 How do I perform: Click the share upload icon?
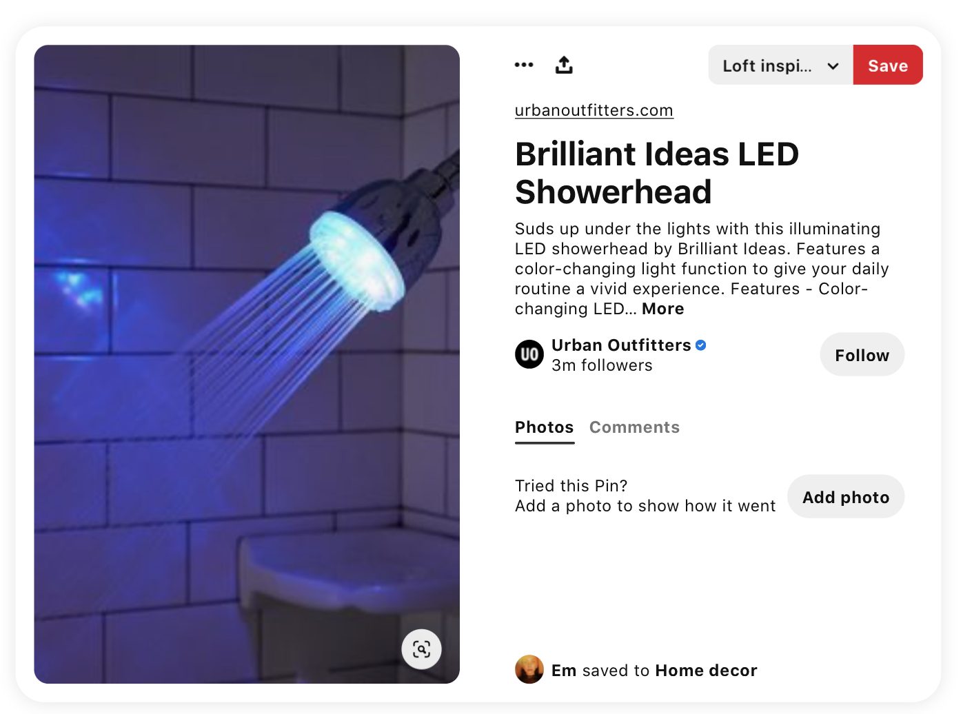pos(564,65)
